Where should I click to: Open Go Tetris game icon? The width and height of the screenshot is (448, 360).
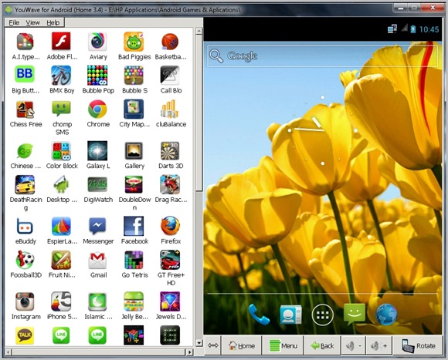click(134, 260)
